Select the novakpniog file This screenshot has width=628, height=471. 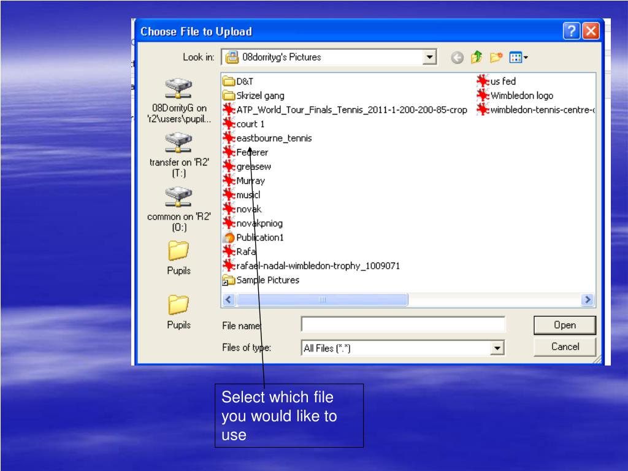pyautogui.click(x=253, y=223)
